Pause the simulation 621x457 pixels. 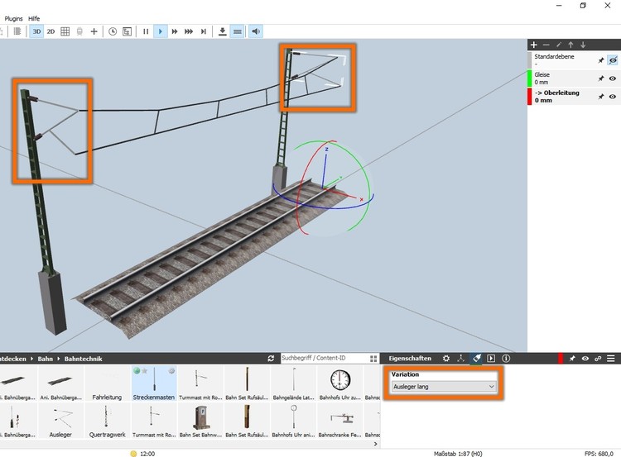pyautogui.click(x=146, y=31)
